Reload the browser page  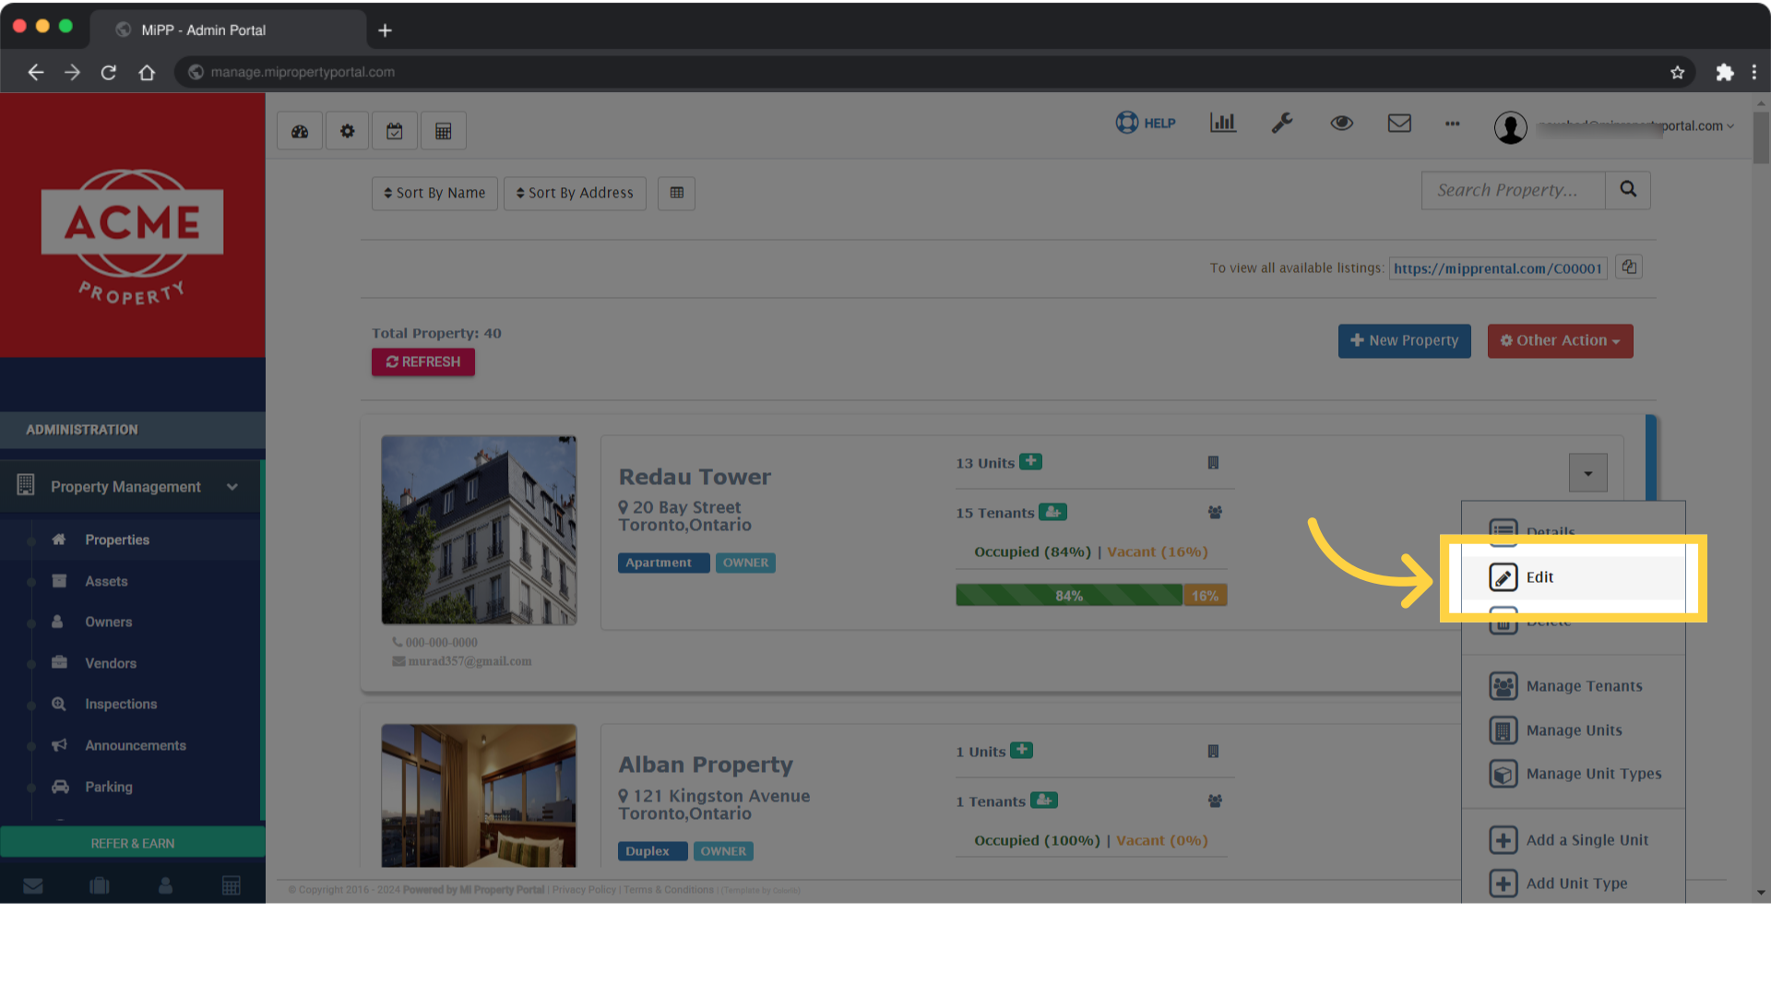point(109,72)
